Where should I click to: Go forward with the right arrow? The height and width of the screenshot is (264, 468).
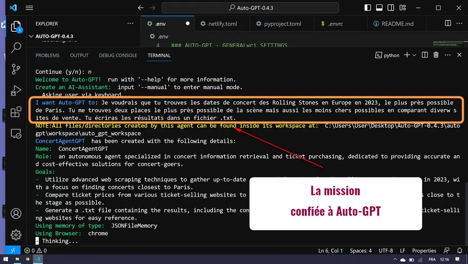click(x=153, y=8)
